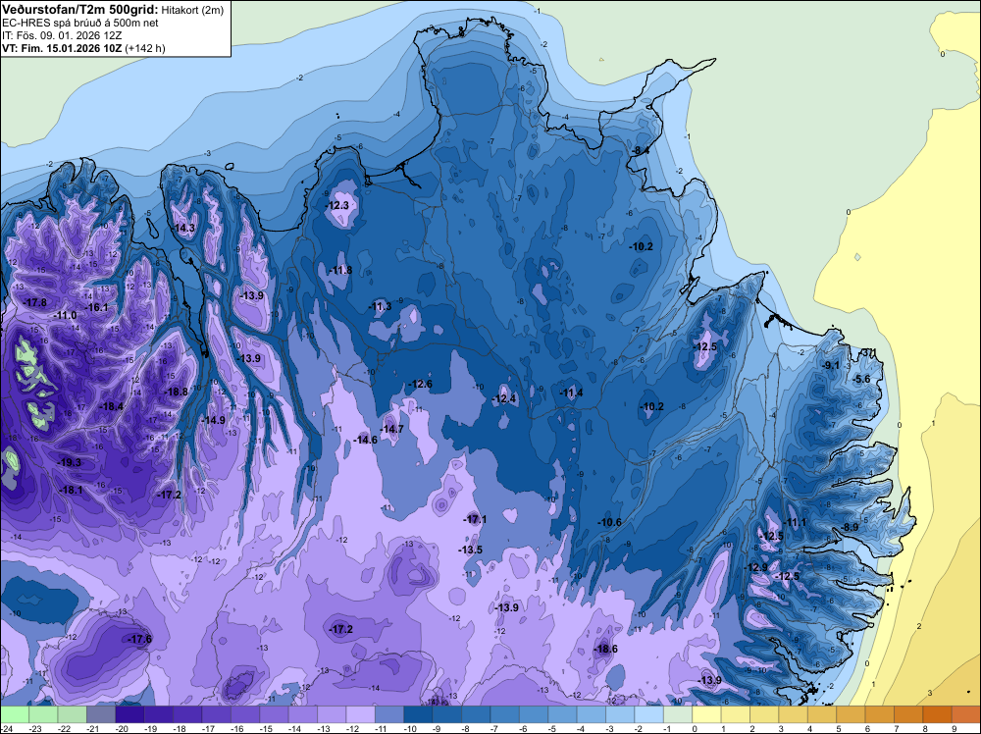This screenshot has height=734, width=981.
Task: Click the -11.3 temperature label
Action: pyautogui.click(x=380, y=306)
